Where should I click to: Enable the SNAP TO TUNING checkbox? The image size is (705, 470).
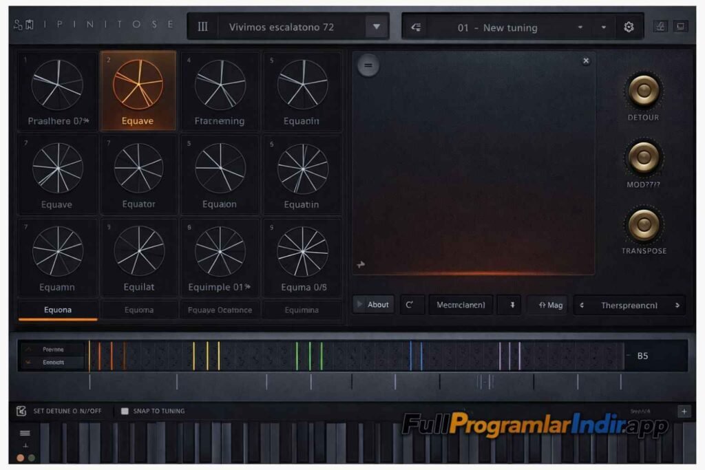(x=125, y=411)
